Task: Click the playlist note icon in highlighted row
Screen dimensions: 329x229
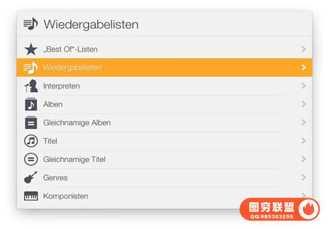Action: tap(31, 68)
